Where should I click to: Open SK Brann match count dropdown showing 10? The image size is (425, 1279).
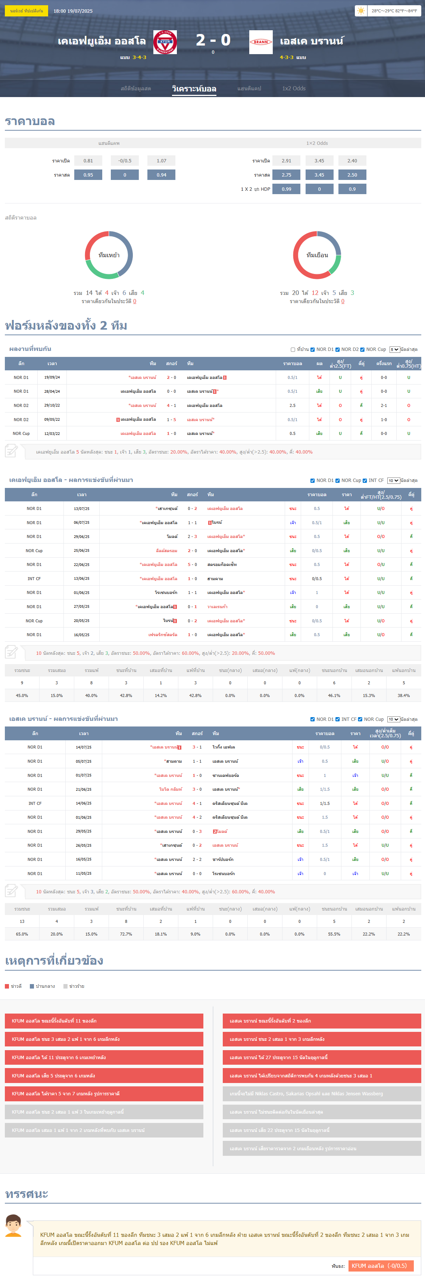click(394, 719)
